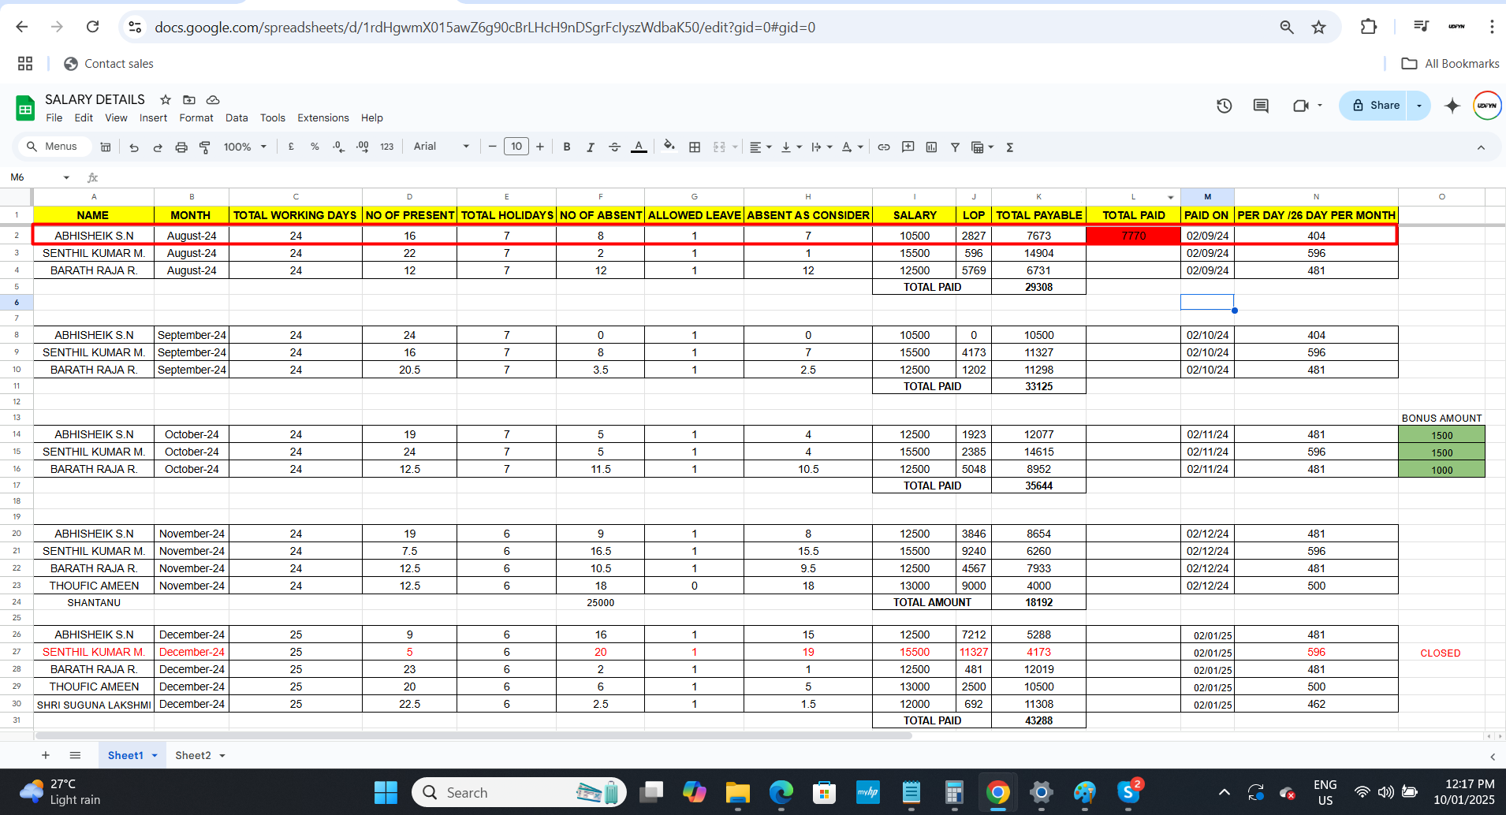Open the Arial font dropdown
Viewport: 1506px width, 815px height.
tap(442, 147)
